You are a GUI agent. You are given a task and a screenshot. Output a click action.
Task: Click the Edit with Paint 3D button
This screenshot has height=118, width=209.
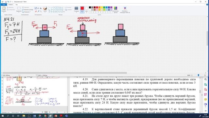(x=125, y=10)
